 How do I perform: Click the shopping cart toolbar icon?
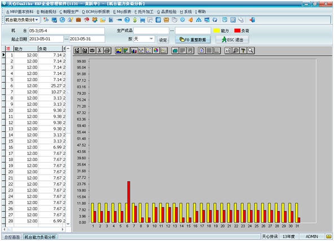142,20
